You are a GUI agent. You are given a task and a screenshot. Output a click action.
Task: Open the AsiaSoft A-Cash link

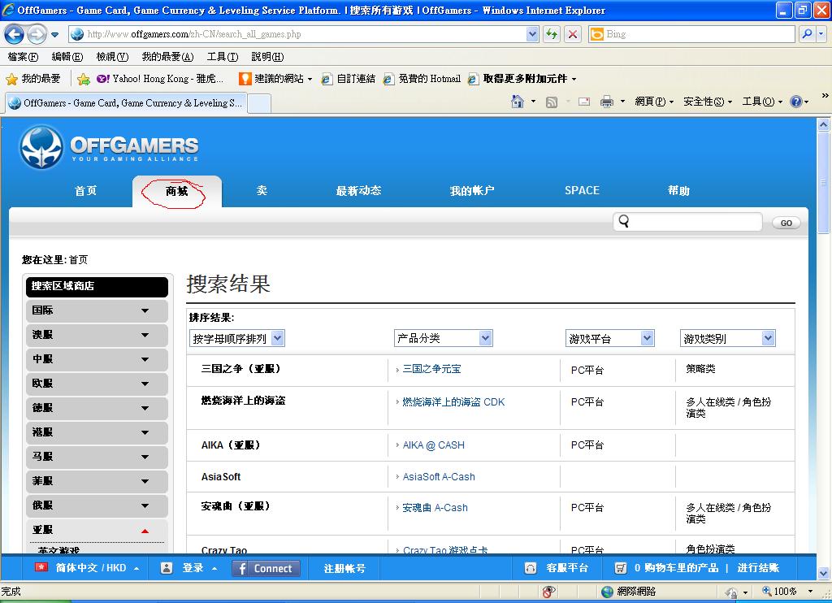[x=439, y=477]
